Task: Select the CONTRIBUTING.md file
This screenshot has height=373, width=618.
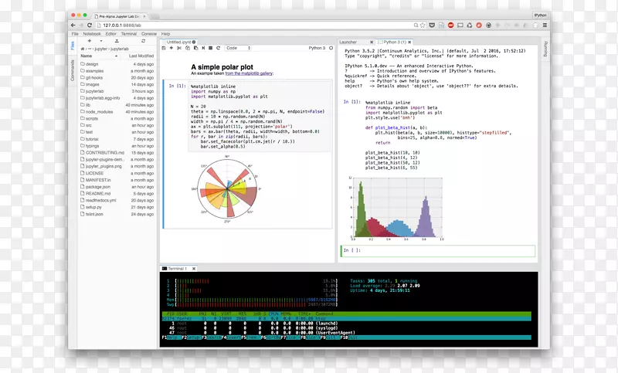Action: [x=117, y=153]
